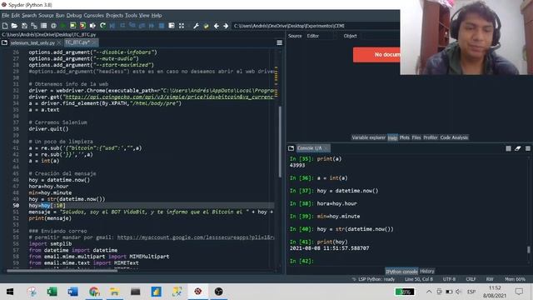Open the Tools menu
Screen dimensions: 533x300
(x=131, y=15)
